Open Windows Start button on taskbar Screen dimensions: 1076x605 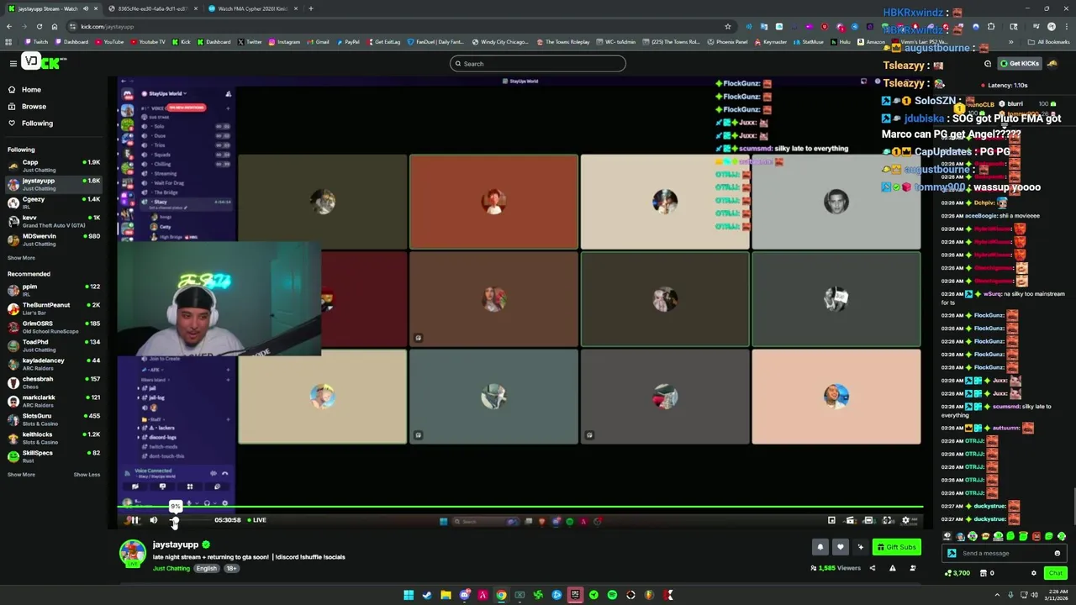(409, 595)
